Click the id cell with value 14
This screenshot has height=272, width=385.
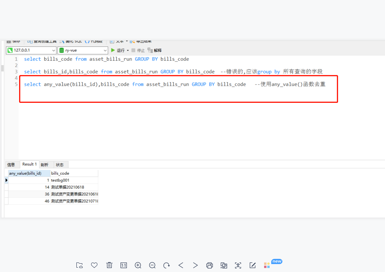[29, 187]
